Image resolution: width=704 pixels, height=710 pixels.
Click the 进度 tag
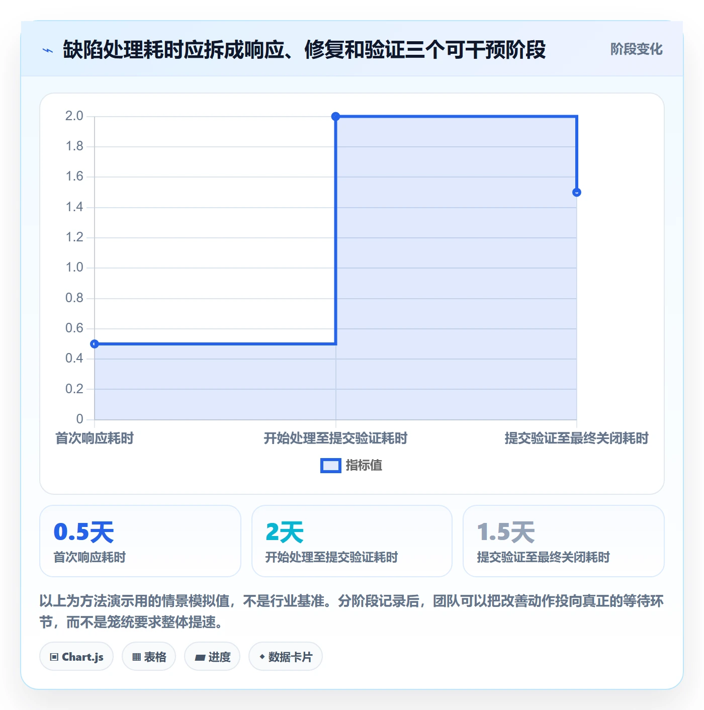(212, 656)
